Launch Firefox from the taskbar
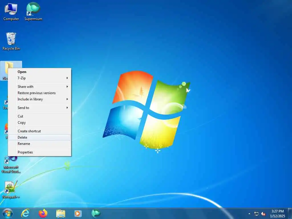 [43, 213]
